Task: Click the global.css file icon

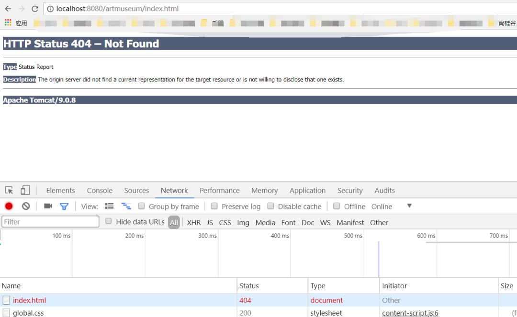Action: click(6, 313)
